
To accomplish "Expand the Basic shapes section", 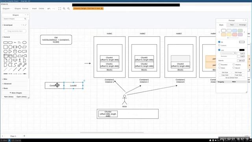I will click(5, 88).
